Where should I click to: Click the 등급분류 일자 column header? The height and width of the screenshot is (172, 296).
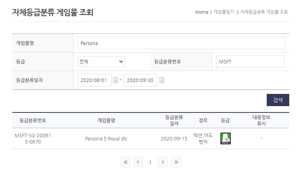click(x=174, y=120)
